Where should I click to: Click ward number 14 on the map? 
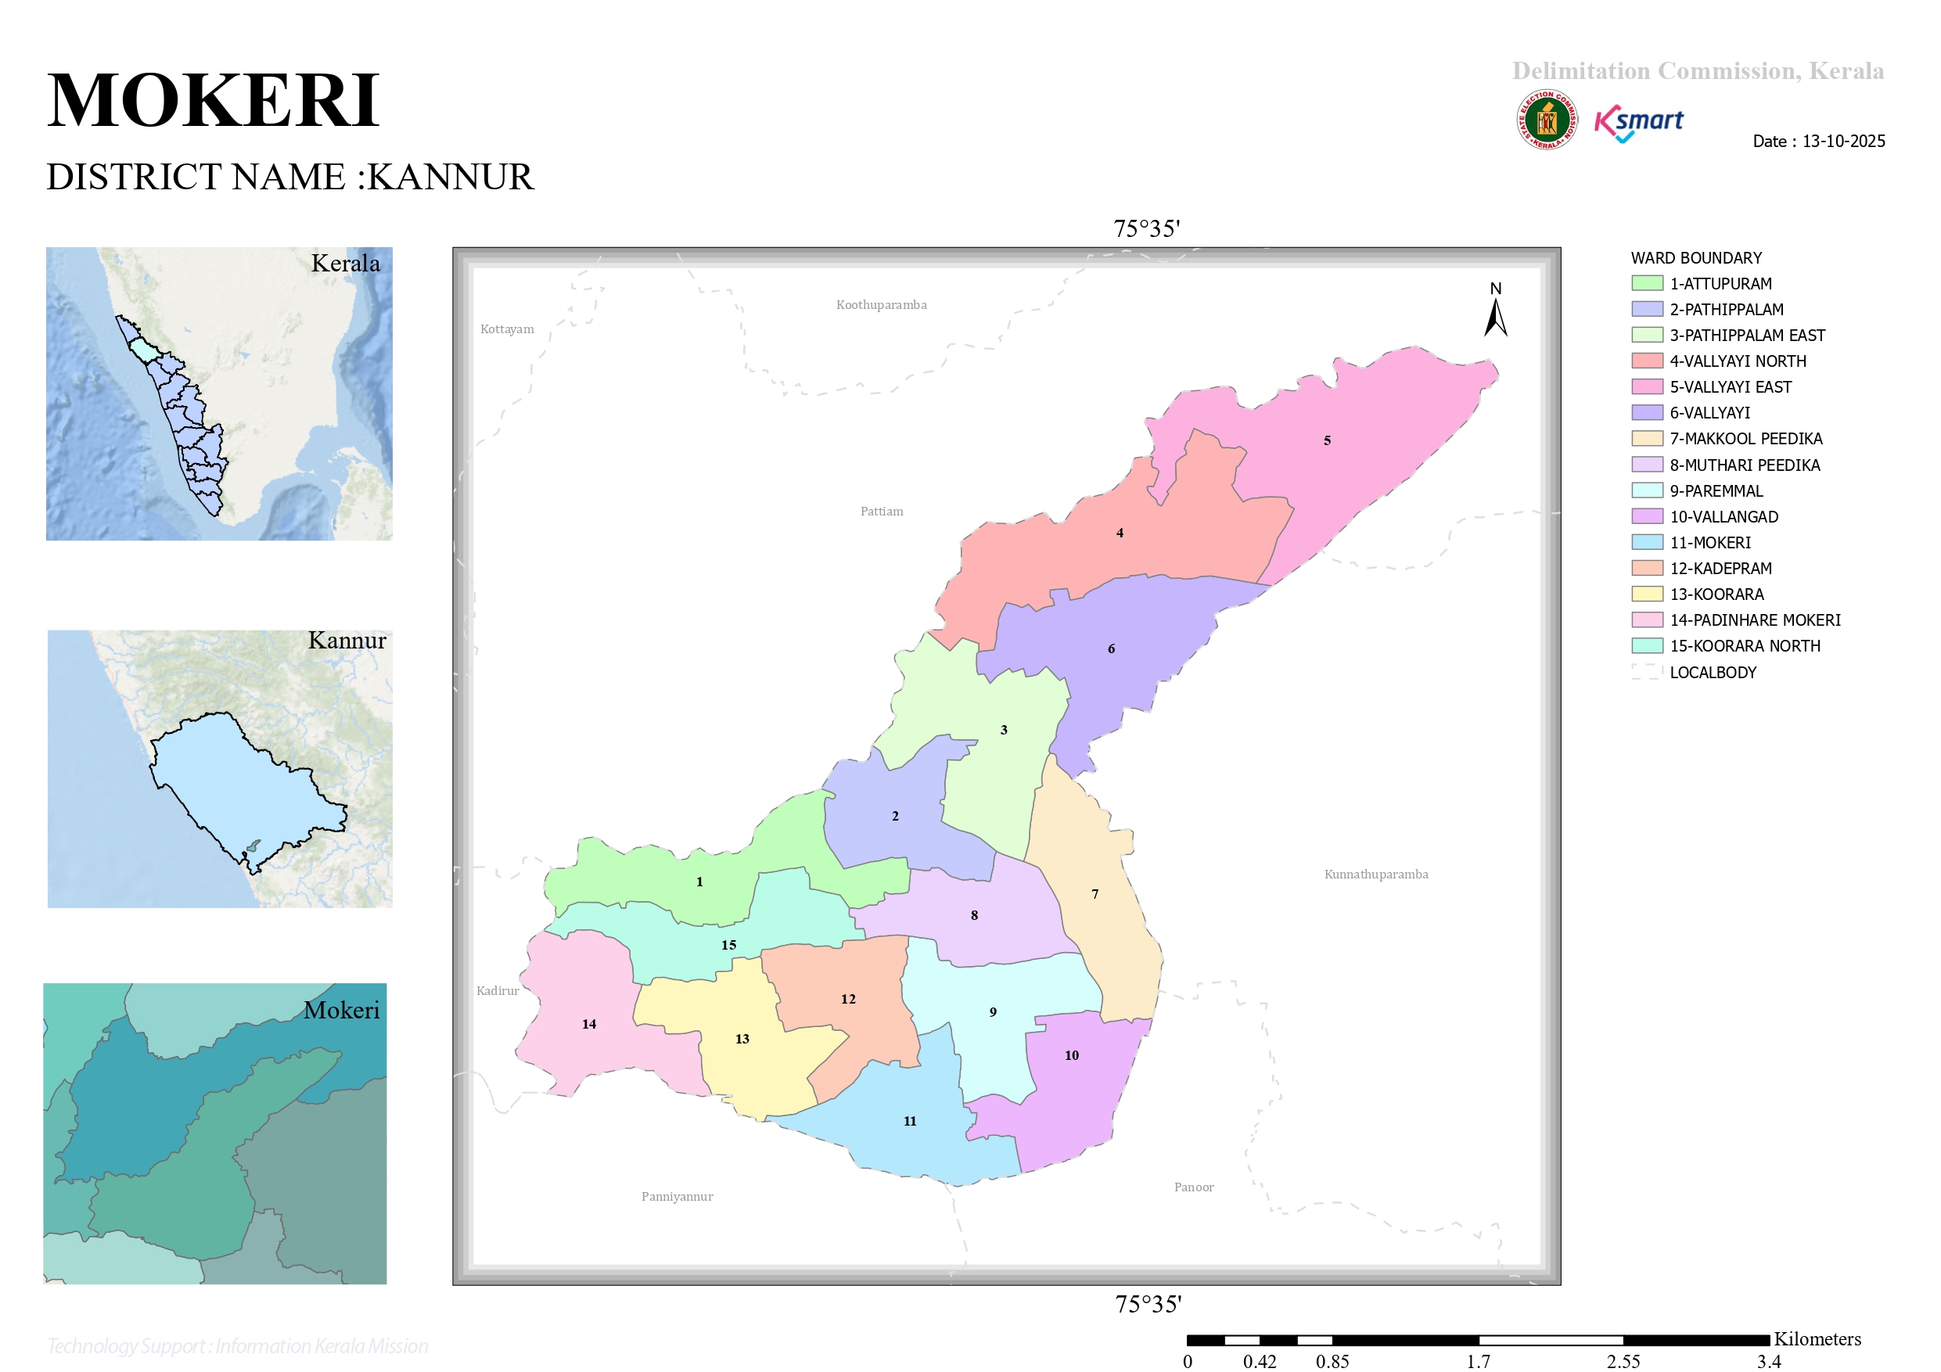(x=588, y=1024)
